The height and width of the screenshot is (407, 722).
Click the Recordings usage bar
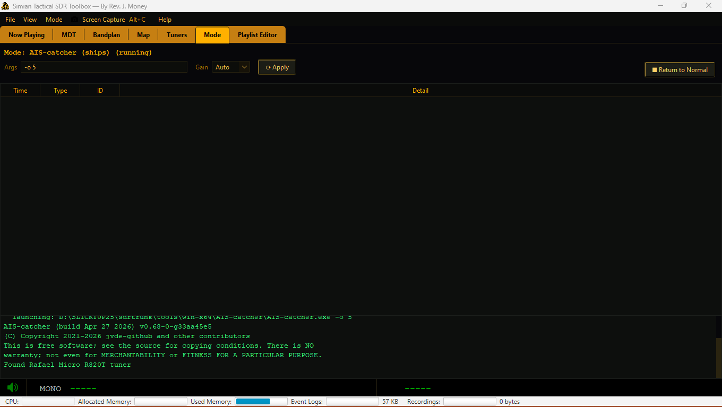(470, 402)
